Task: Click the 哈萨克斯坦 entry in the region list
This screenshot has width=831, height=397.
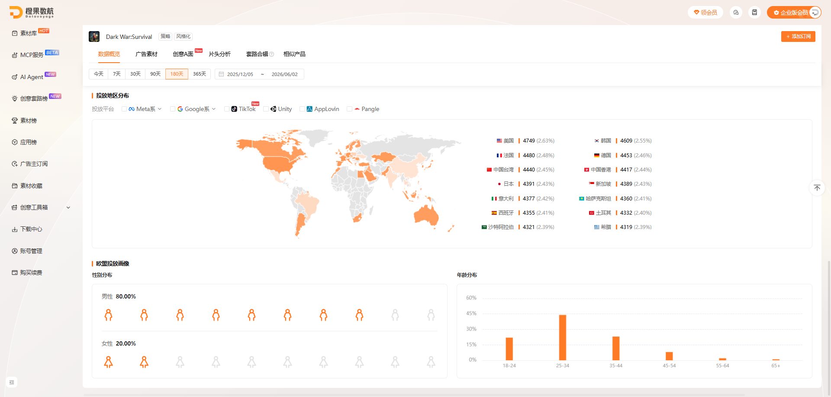Action: pos(615,199)
